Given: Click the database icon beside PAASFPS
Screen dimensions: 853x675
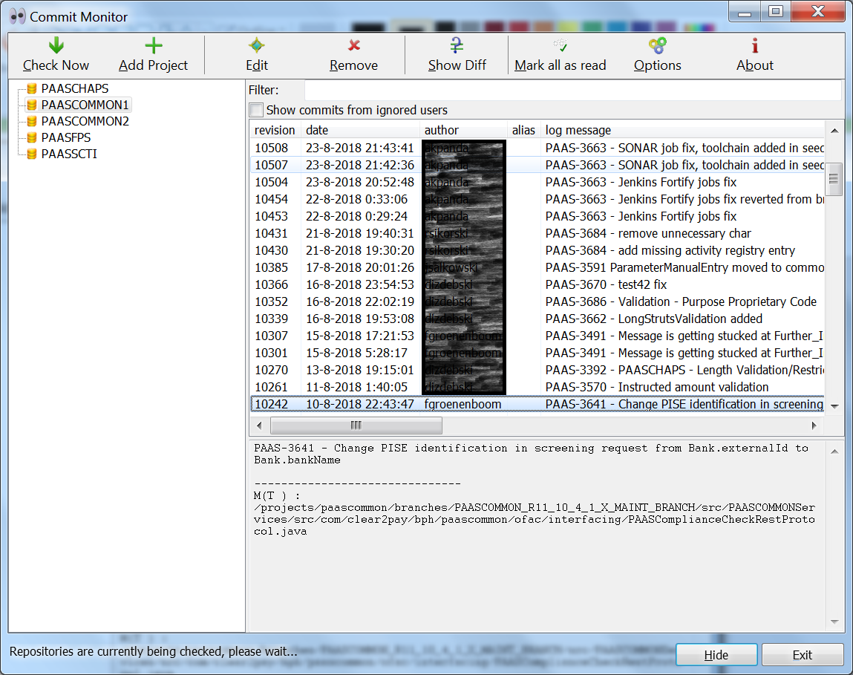Looking at the screenshot, I should point(30,137).
